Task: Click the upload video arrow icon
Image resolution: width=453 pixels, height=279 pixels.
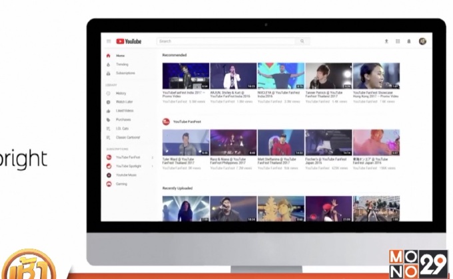Action: click(386, 41)
